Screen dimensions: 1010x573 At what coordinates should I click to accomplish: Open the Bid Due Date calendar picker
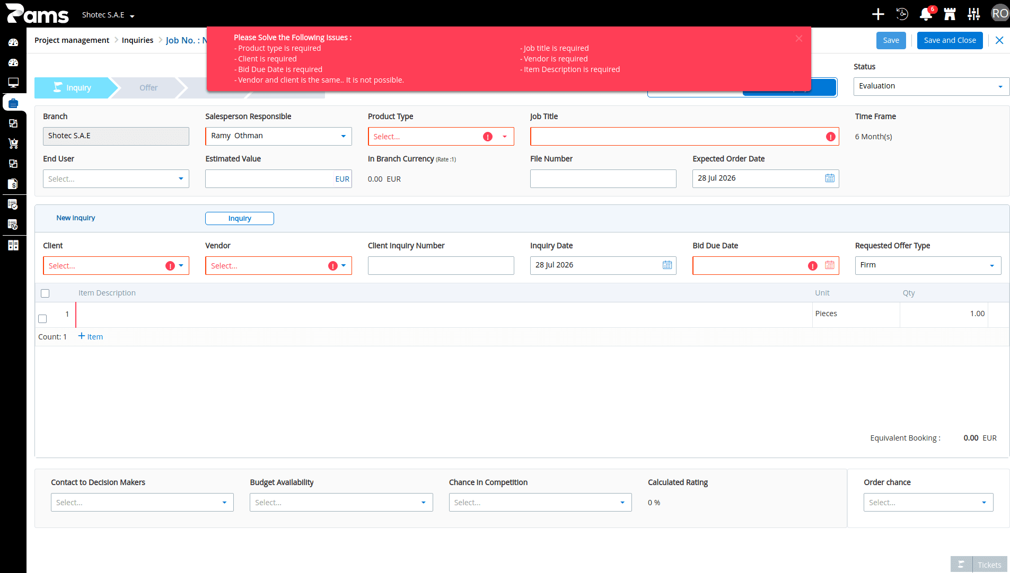pos(830,265)
